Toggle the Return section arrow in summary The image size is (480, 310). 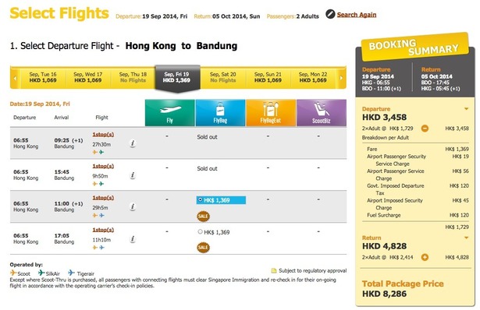click(466, 238)
